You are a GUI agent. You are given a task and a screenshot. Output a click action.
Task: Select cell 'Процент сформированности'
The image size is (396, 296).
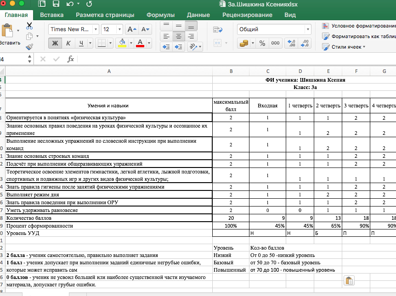109,226
